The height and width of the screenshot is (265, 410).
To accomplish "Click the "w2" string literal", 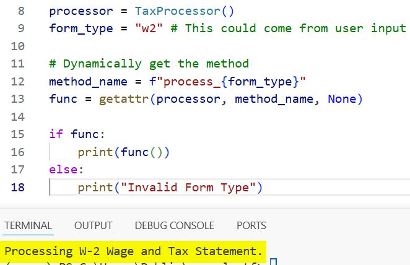I will [149, 28].
